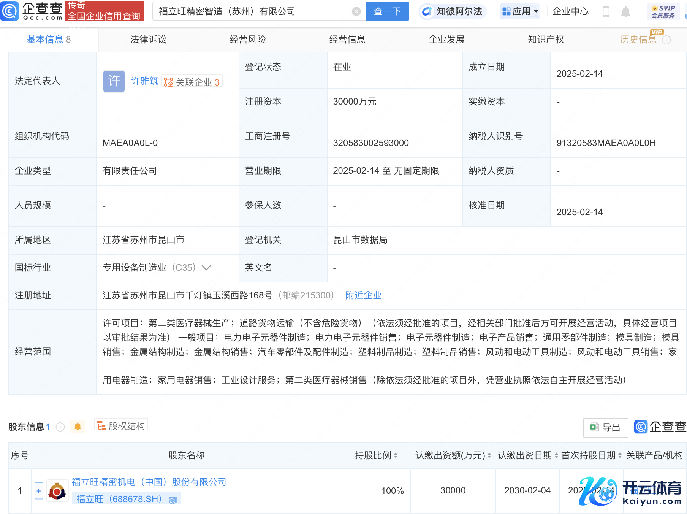
Task: Click the notification bell in the header
Action: [625, 12]
